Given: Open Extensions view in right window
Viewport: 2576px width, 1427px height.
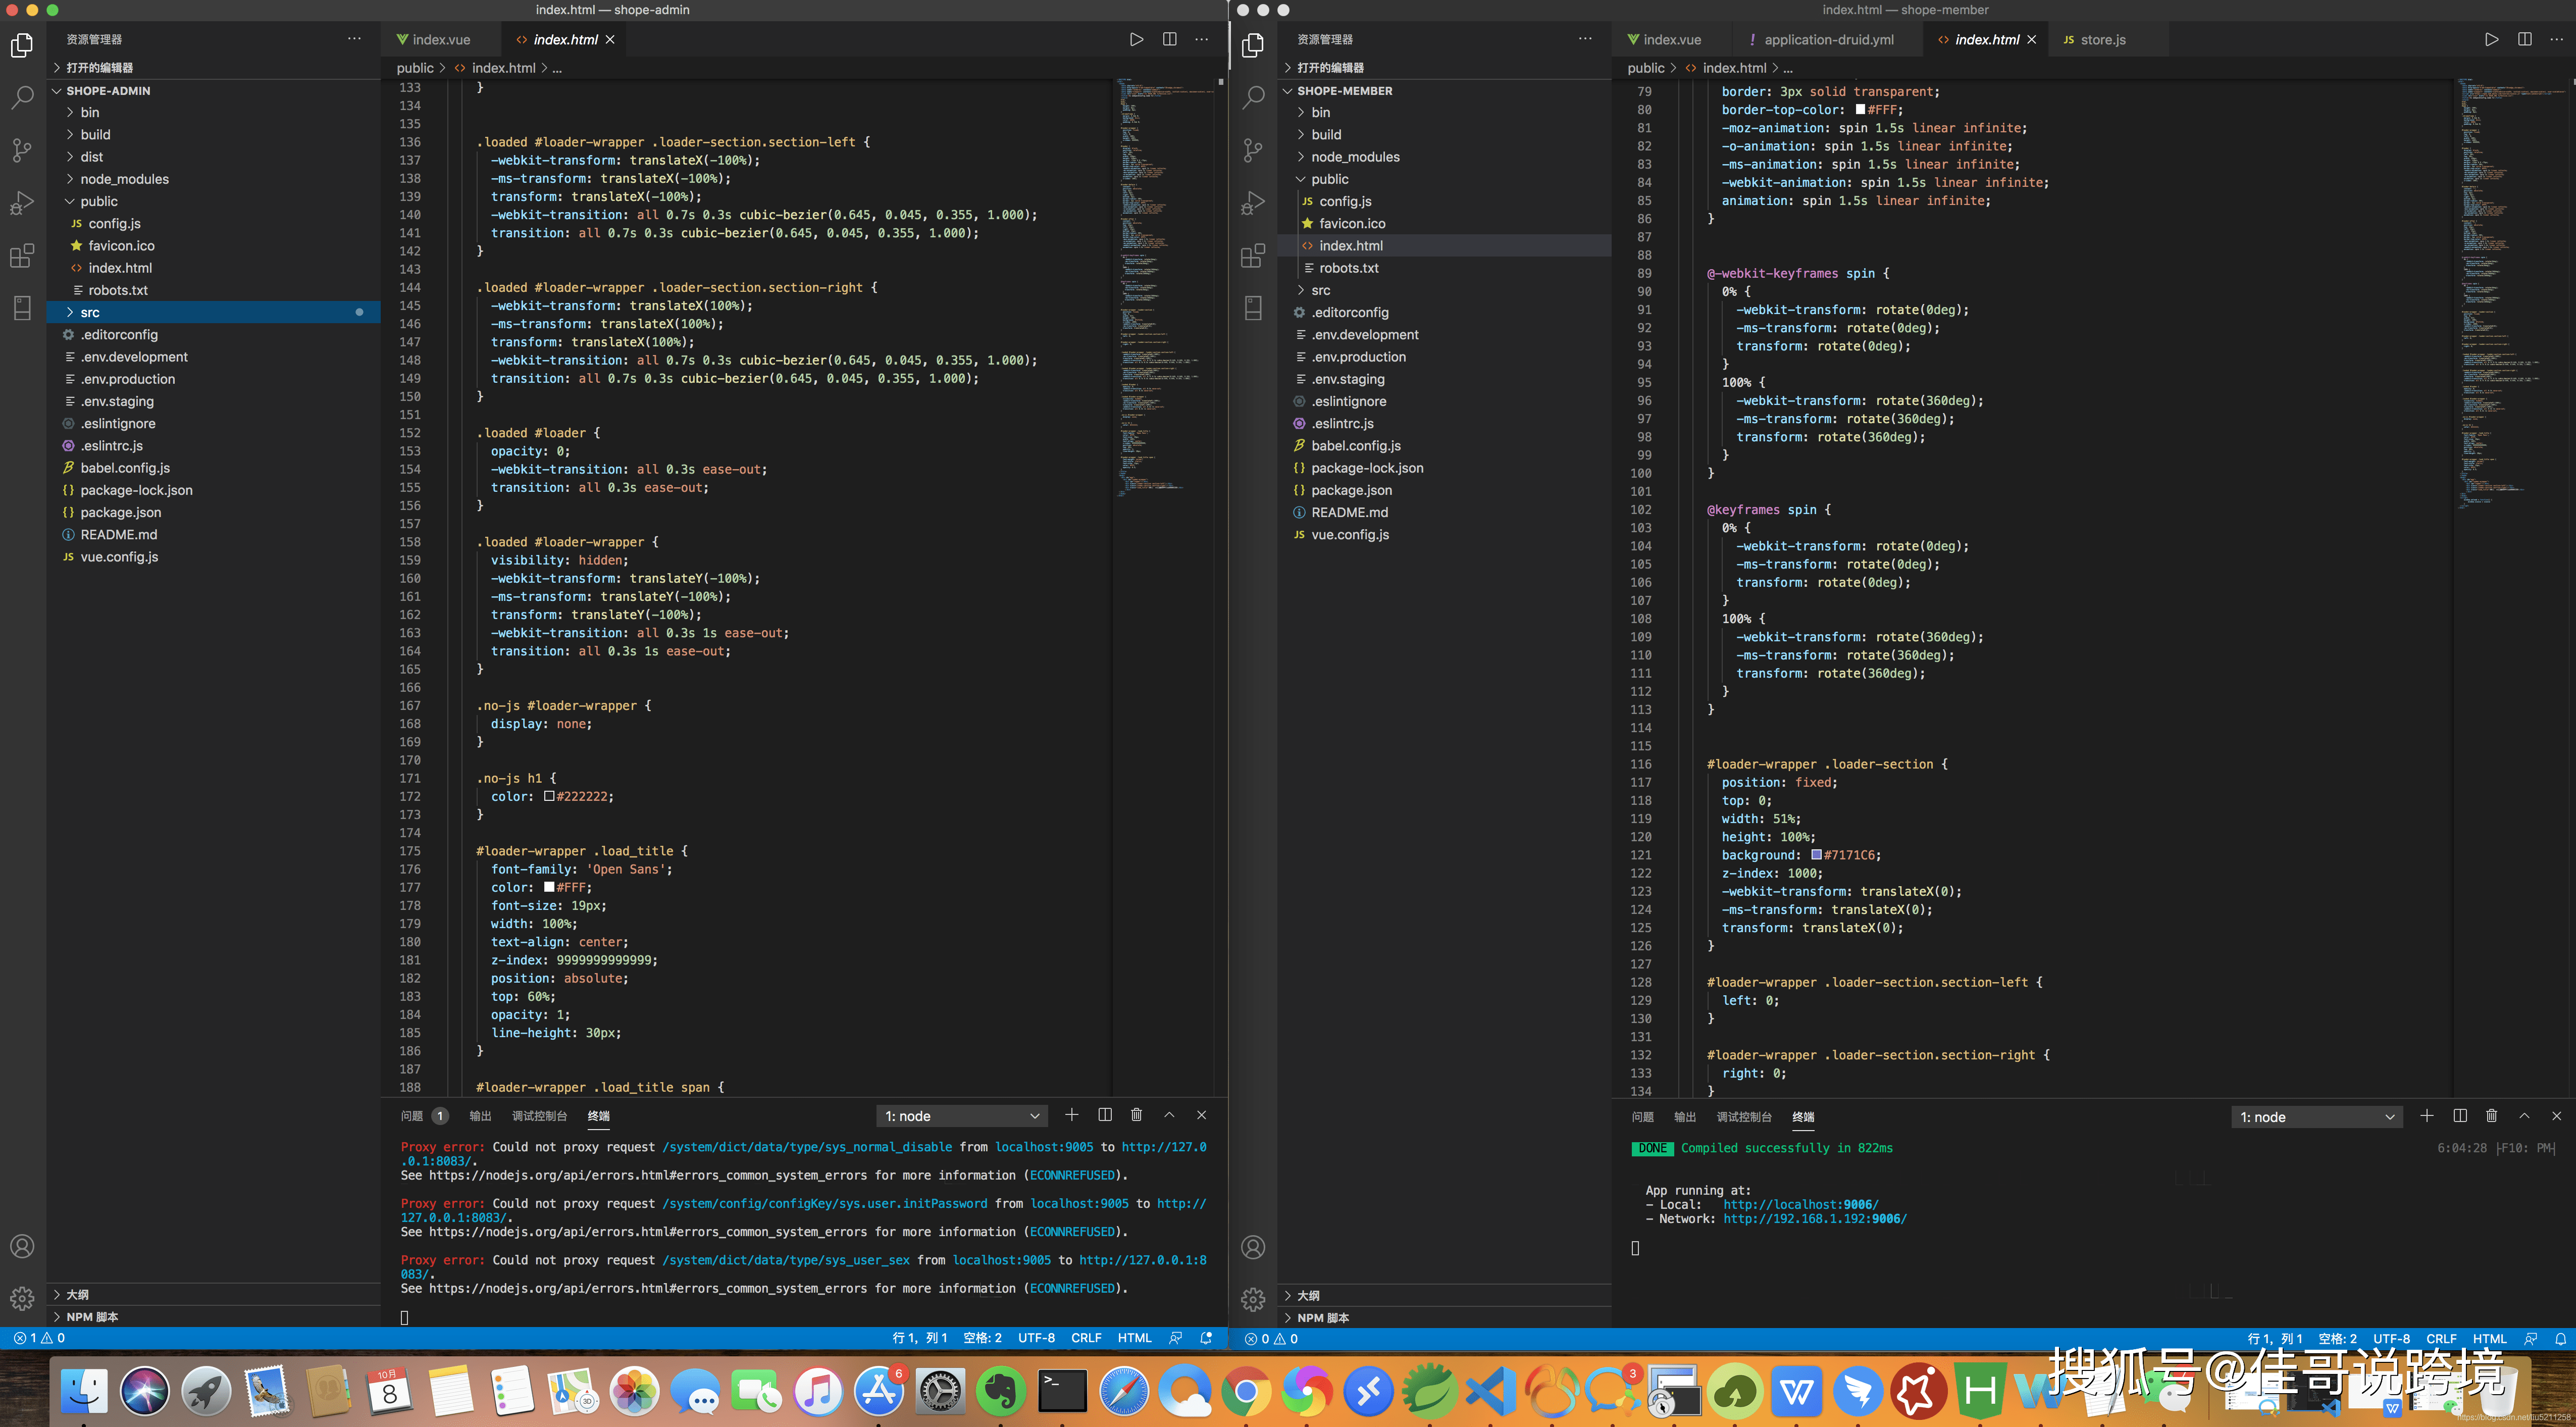Looking at the screenshot, I should [1252, 256].
